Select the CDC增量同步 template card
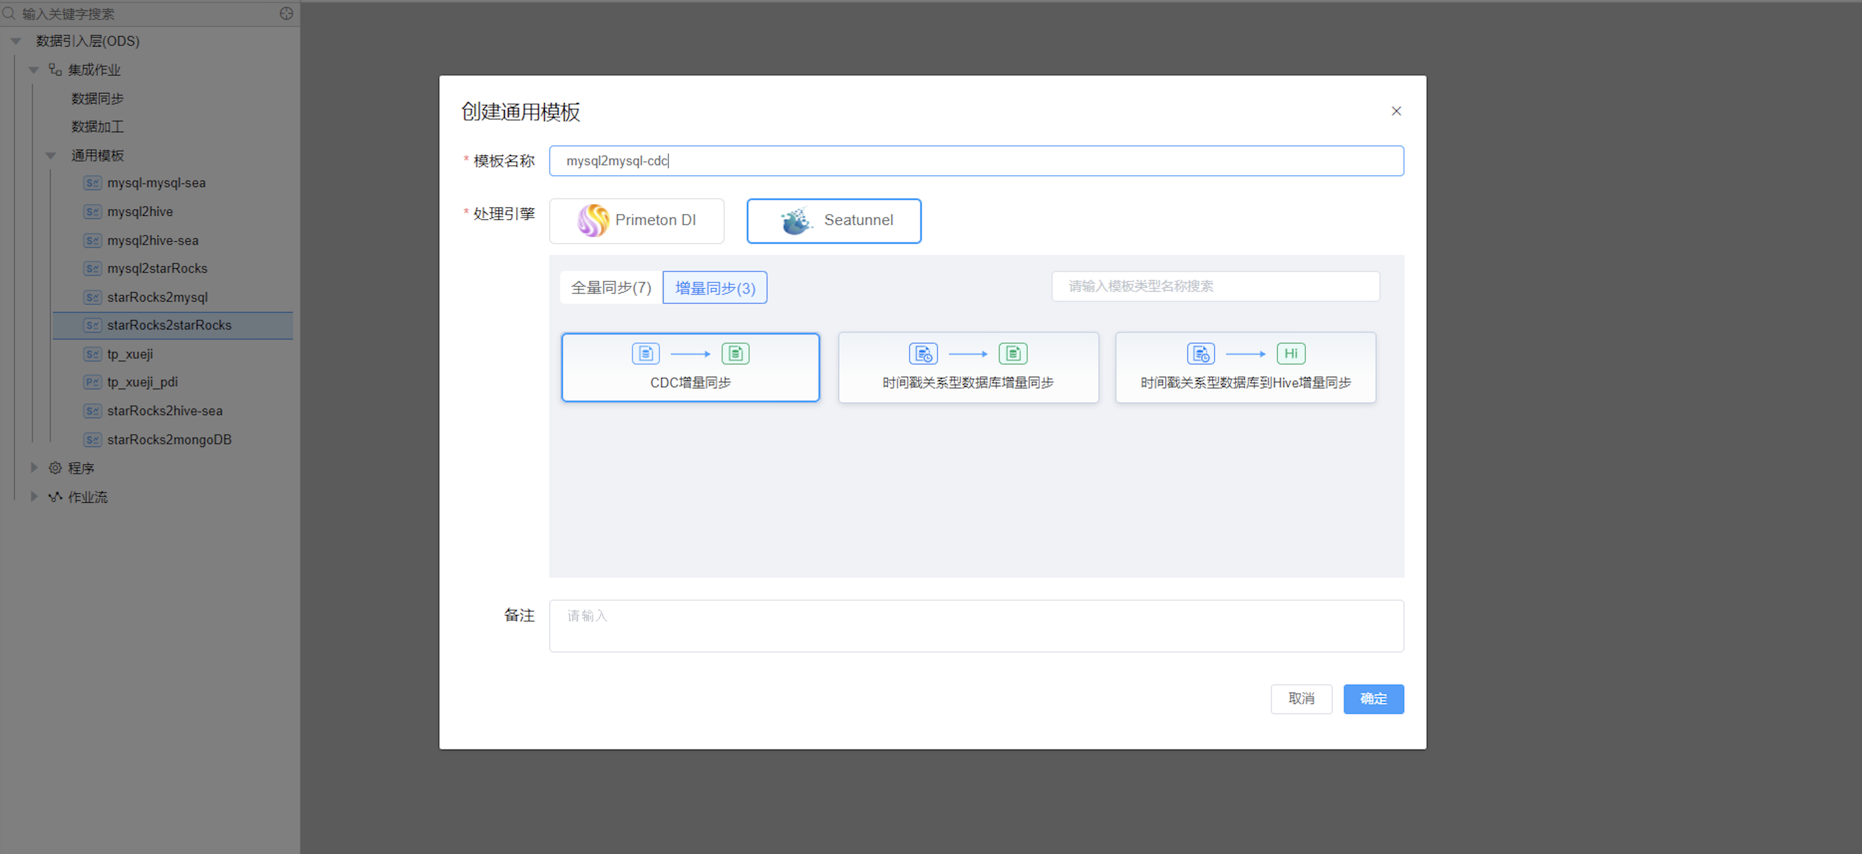This screenshot has height=854, width=1862. 690,367
